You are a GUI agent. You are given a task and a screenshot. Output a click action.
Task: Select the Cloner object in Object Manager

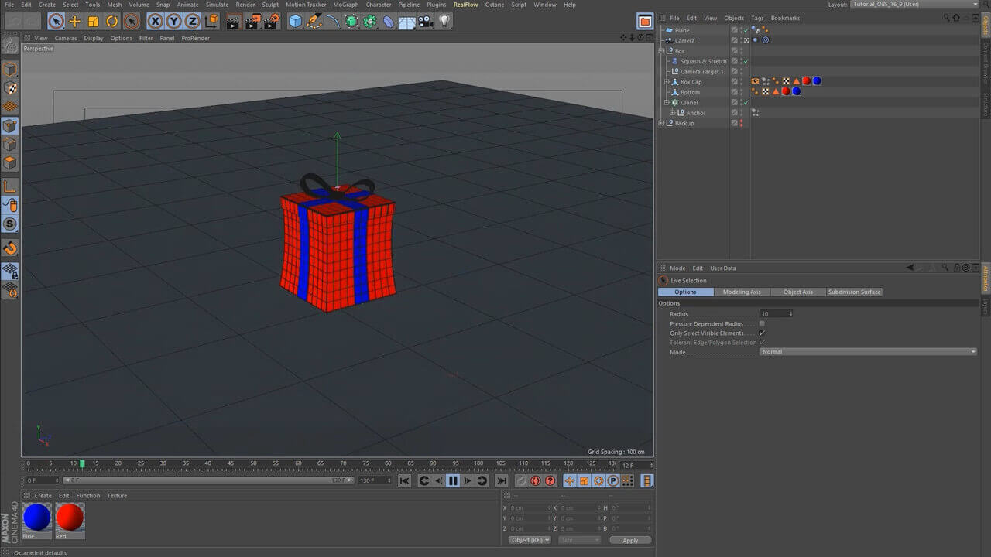[x=689, y=102]
